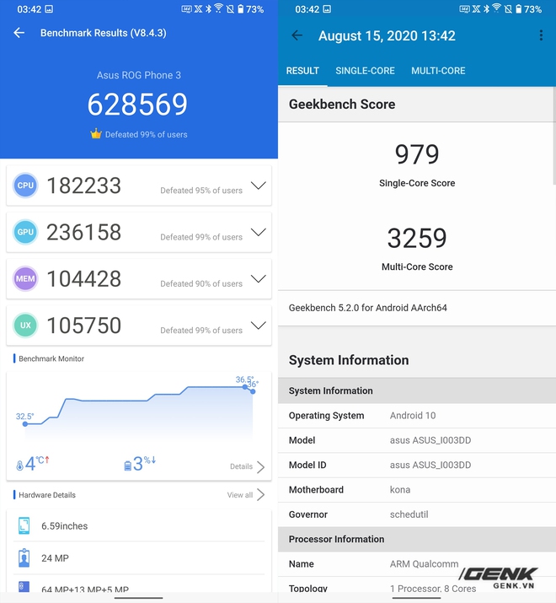The width and height of the screenshot is (556, 603).
Task: Tap the 24 MP hardware entry
Action: [139, 558]
